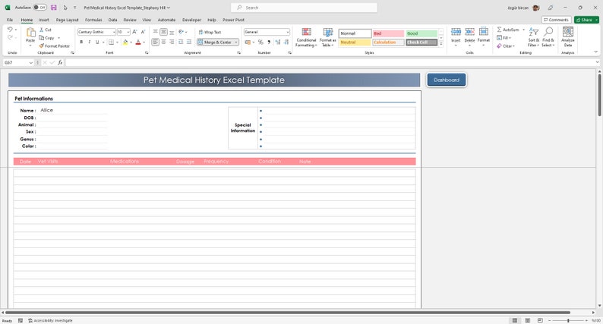
Task: Open the File menu
Action: click(x=10, y=20)
